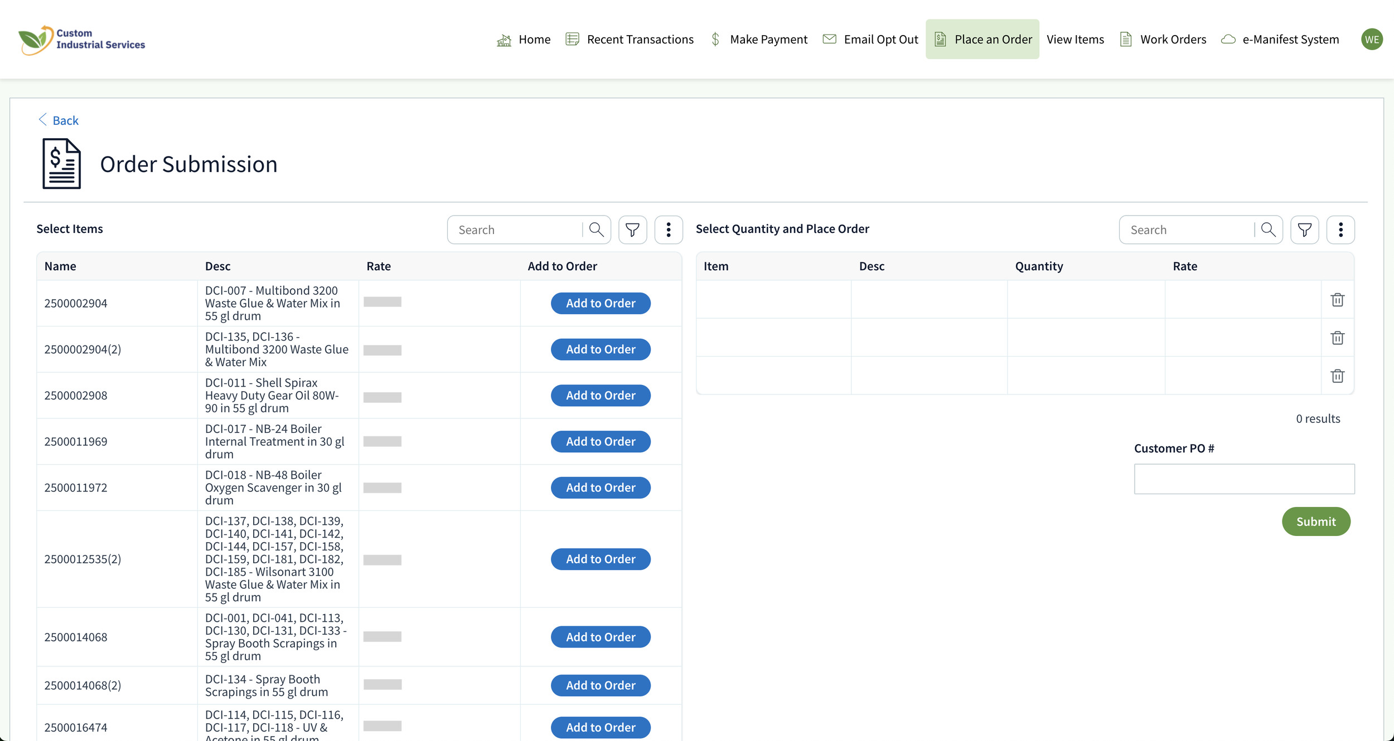Click the order panel search magnifier icon
Image resolution: width=1394 pixels, height=741 pixels.
coord(1268,230)
